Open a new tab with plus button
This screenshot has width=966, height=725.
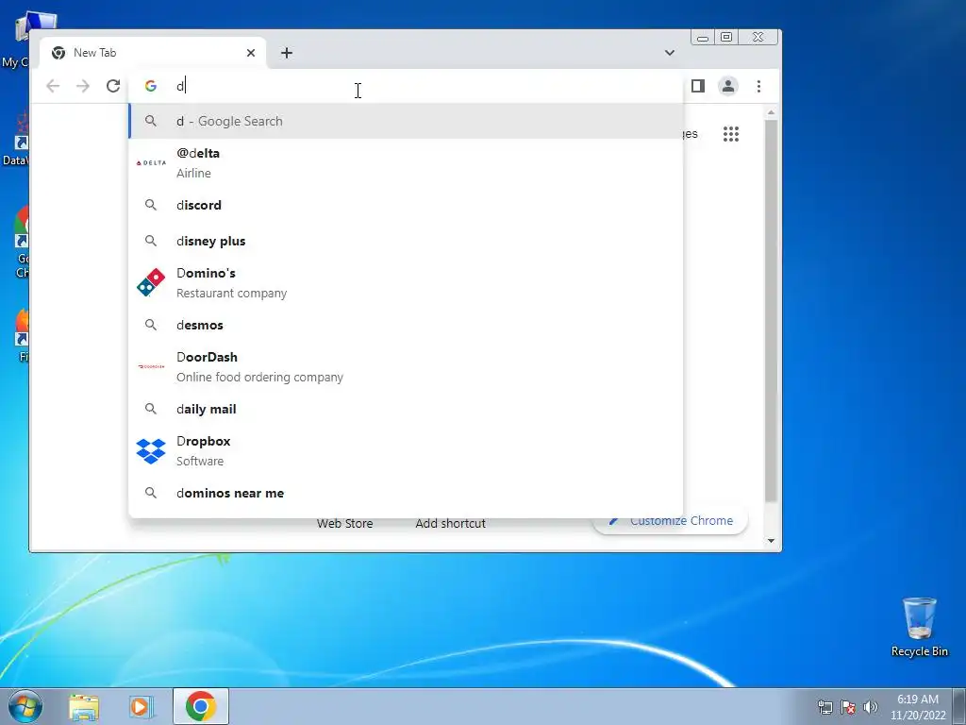coord(287,53)
